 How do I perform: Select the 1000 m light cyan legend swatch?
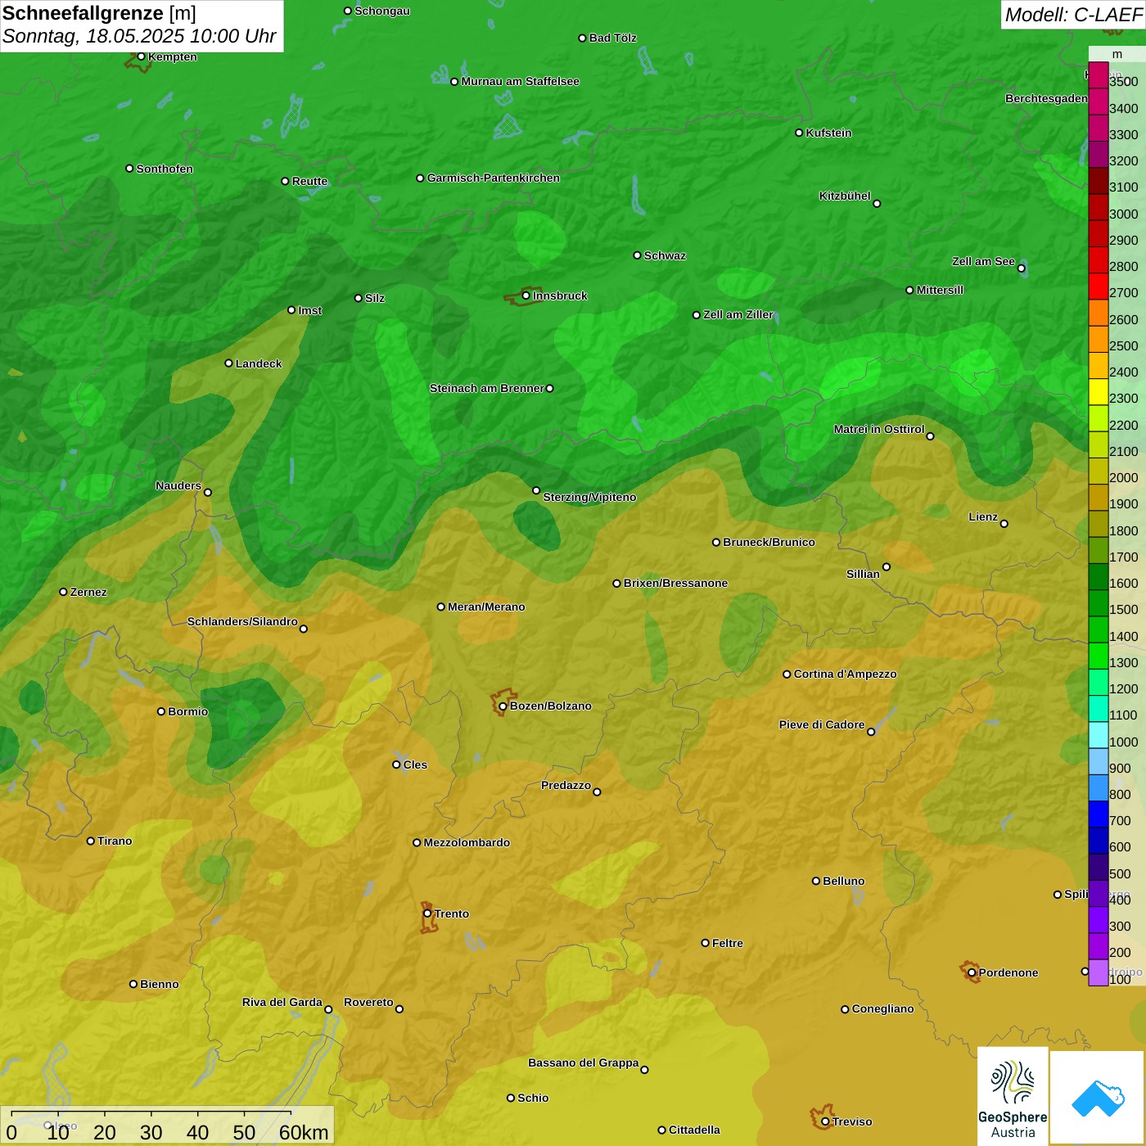(1098, 735)
